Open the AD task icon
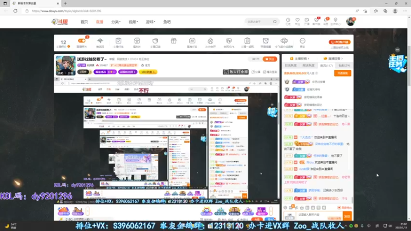Viewport: 411px width, 231px height. click(192, 43)
